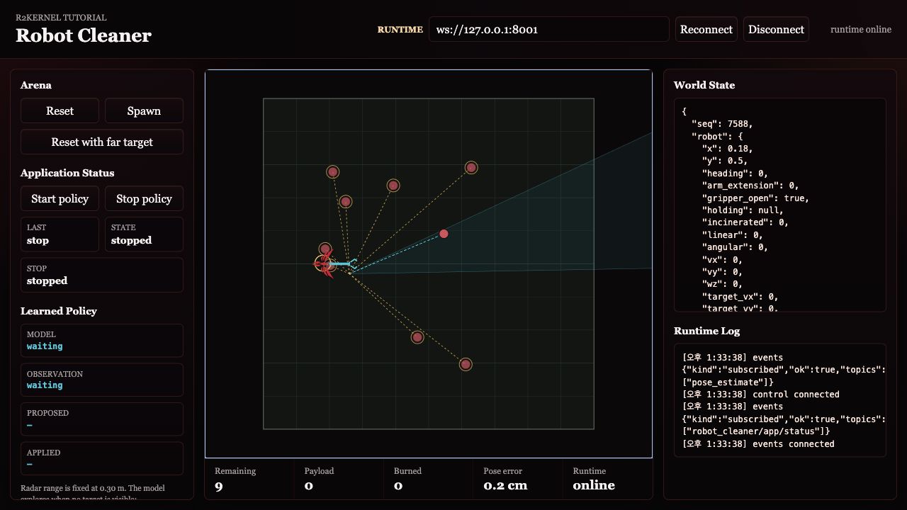The height and width of the screenshot is (510, 907).
Task: Click the Runtime online readout below the arena
Action: [x=608, y=479]
